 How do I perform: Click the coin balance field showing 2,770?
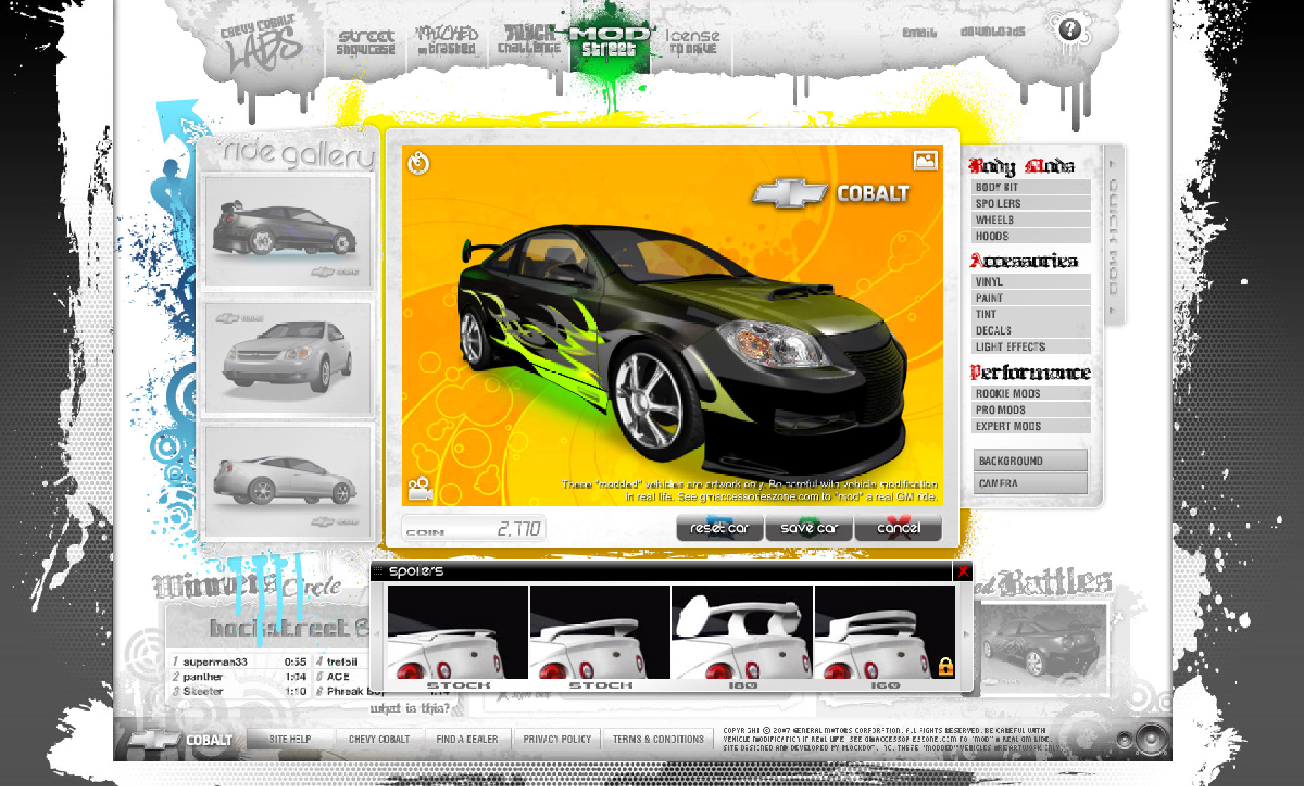[474, 528]
